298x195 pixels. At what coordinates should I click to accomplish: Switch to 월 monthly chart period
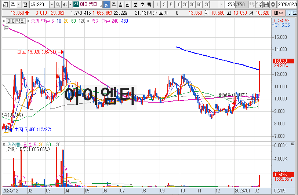pyautogui.click(x=120, y=4)
